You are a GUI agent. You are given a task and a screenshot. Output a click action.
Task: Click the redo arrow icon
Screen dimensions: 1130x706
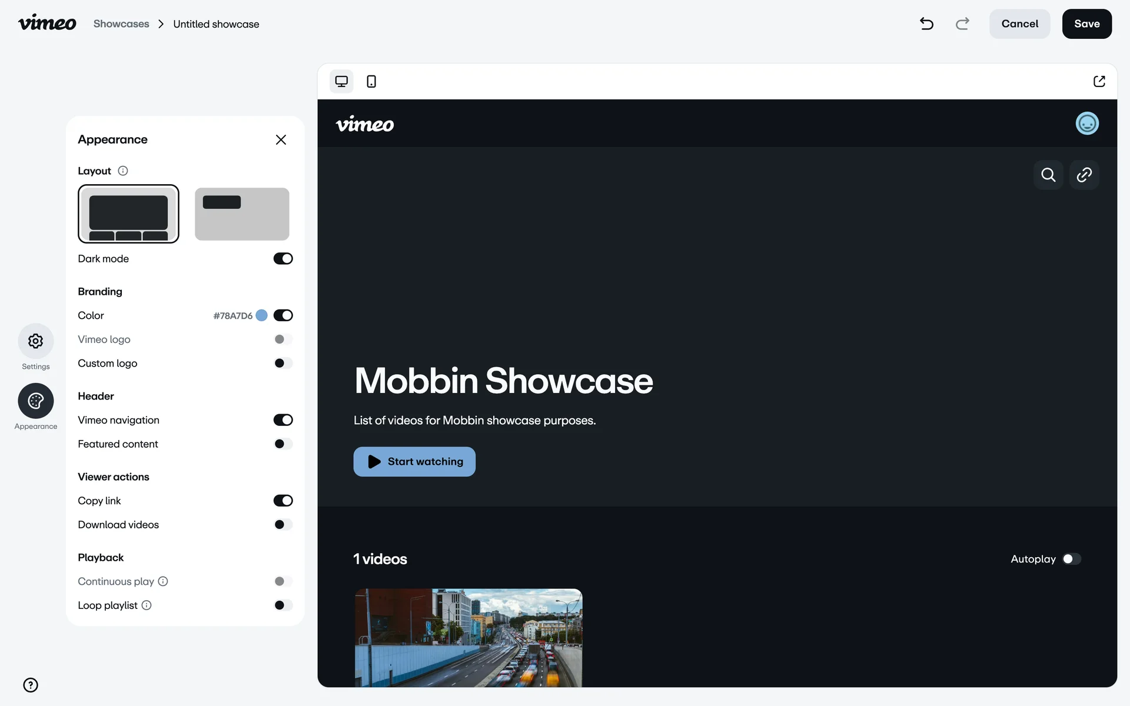point(962,24)
